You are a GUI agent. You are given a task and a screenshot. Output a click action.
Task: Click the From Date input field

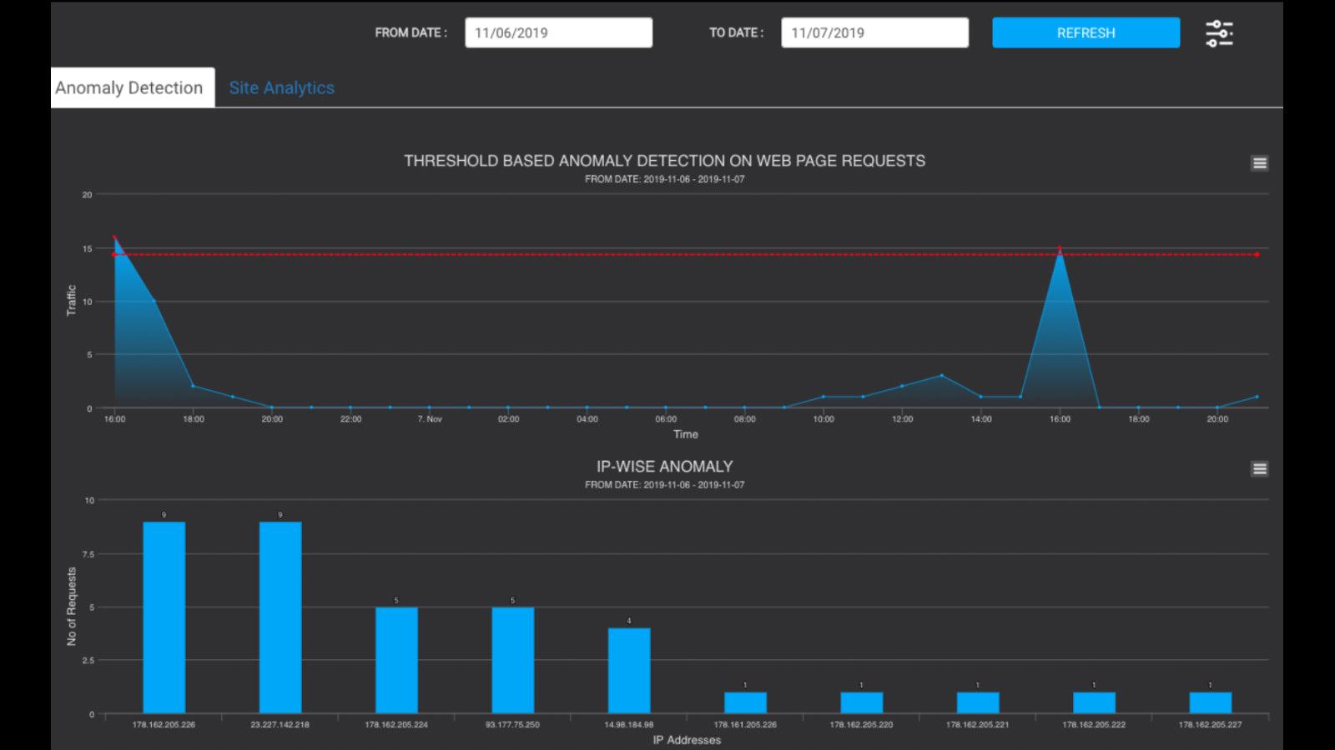pos(558,32)
